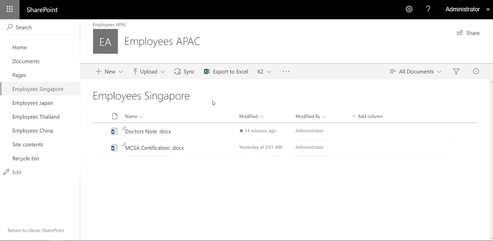Click the Word icon for MCSA Certification
This screenshot has height=241, width=493.
click(114, 148)
